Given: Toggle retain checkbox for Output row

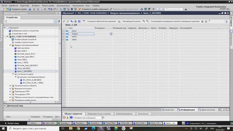Looking at the screenshot, I should (133, 34).
